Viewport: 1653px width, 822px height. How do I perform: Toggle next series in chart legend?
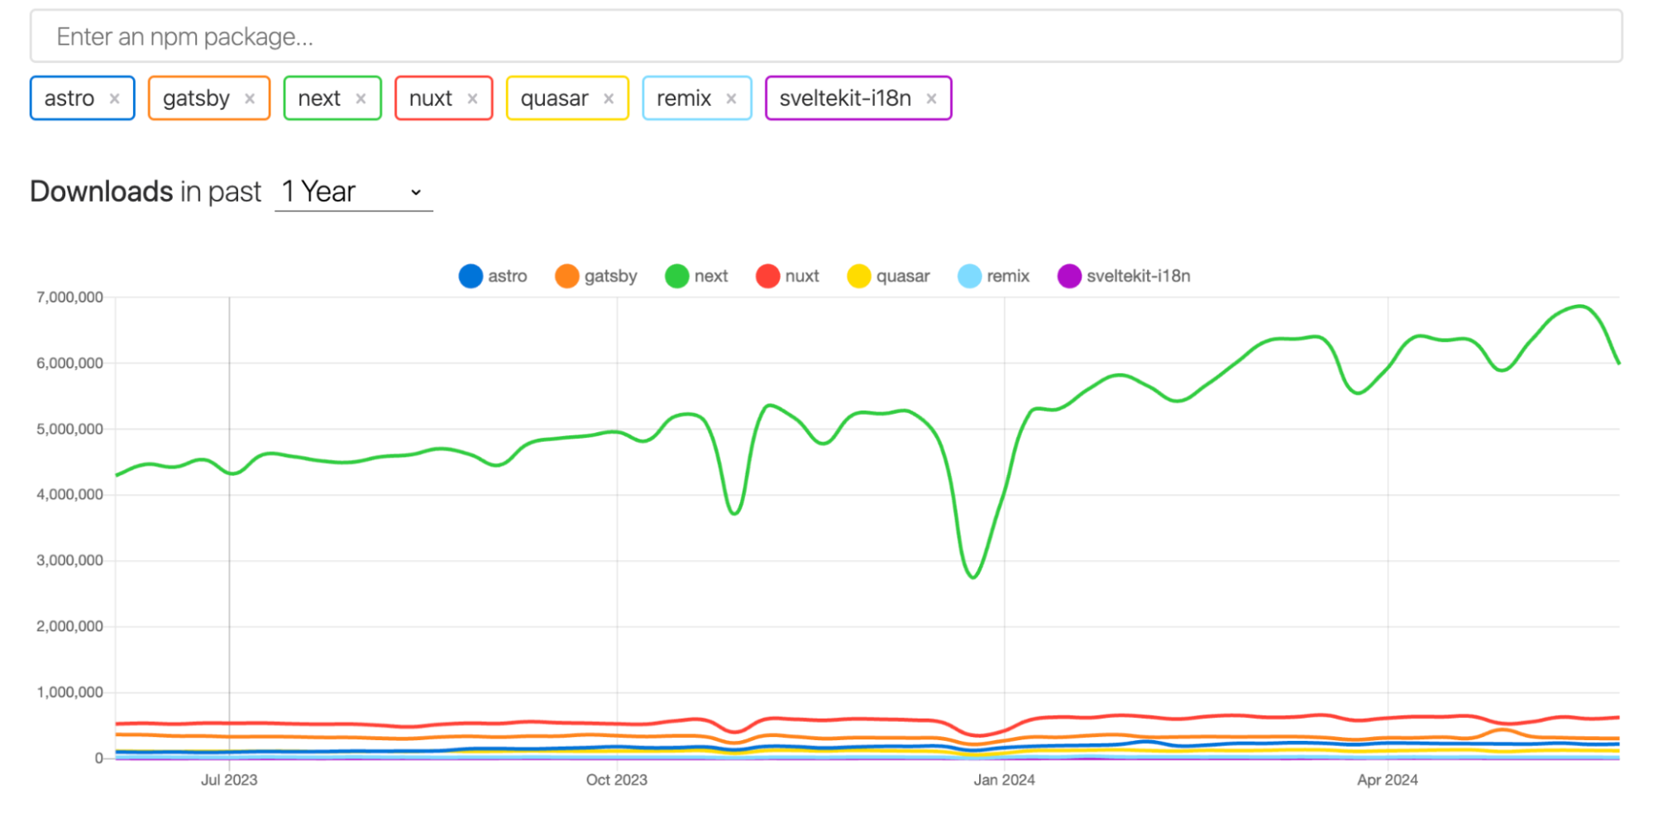coord(696,276)
